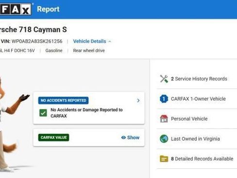This screenshot has width=237, height=178.
Task: Click the wrench and screwdriver service icon
Action: coord(164,79)
